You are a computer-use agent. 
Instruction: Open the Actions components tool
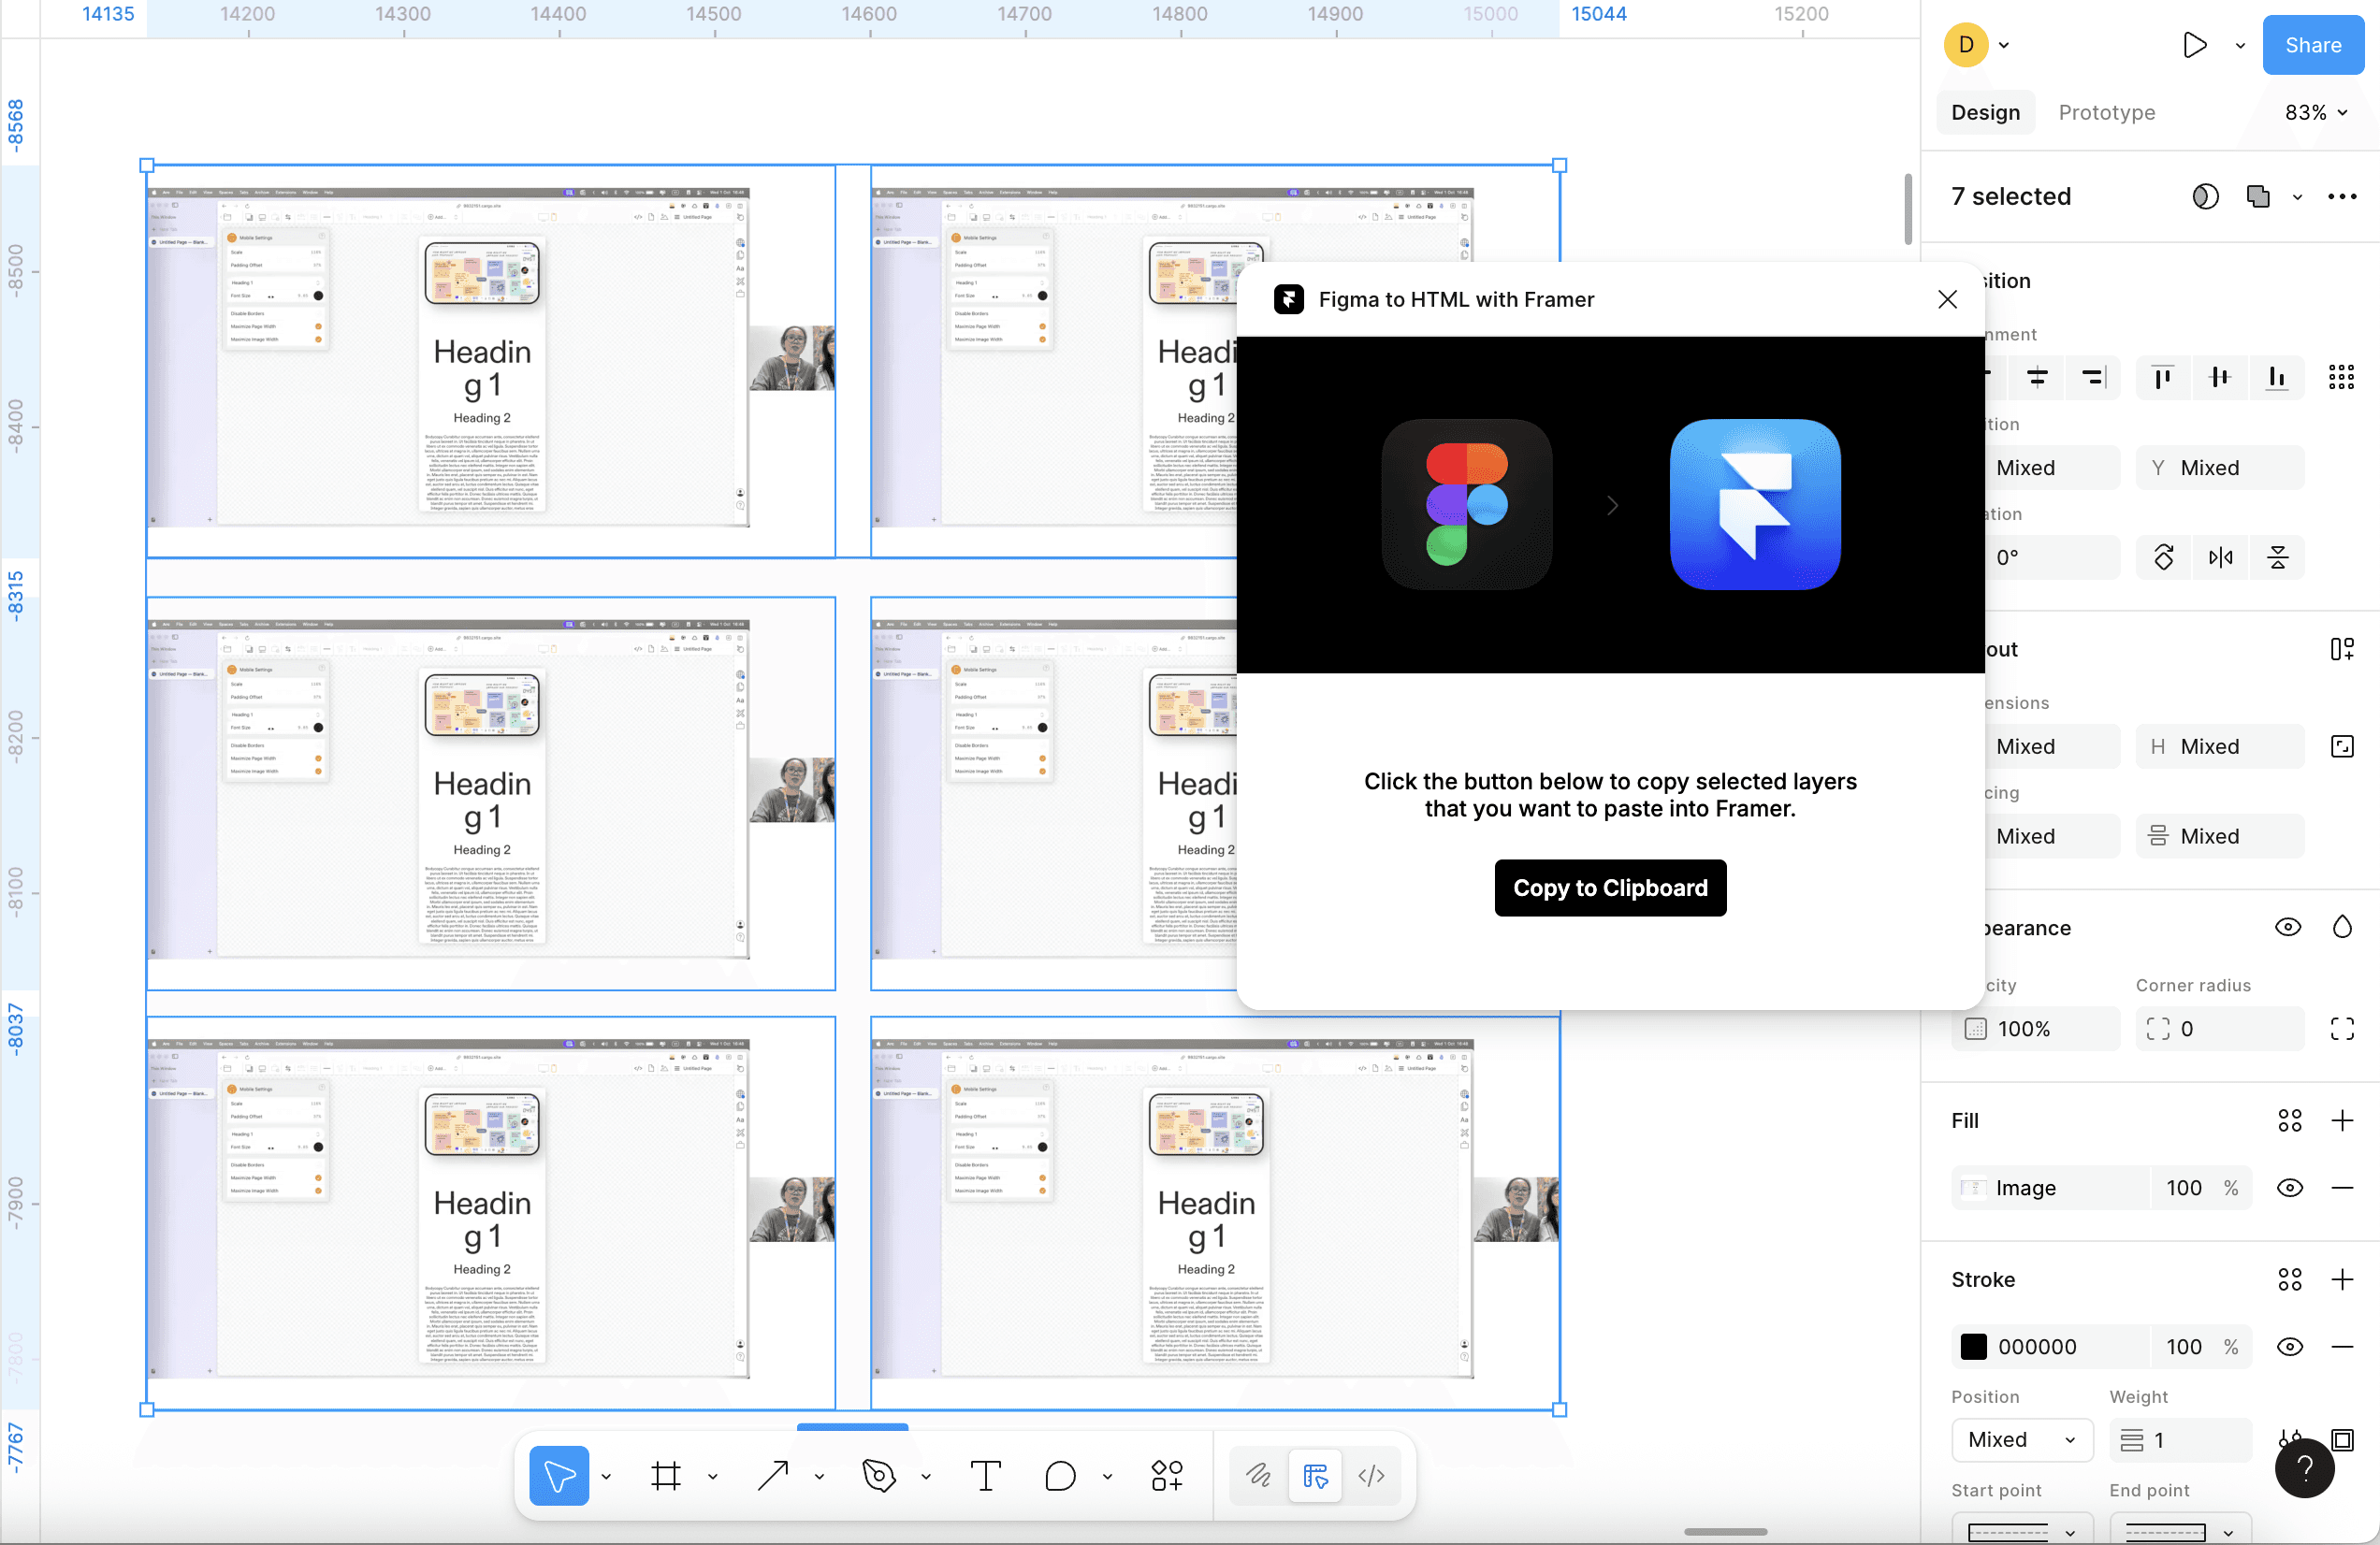point(1166,1475)
